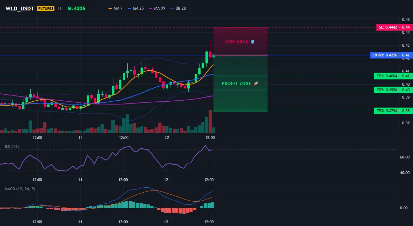Click the 40.00 RSI axis label
This screenshot has width=413, height=226.
tap(405, 173)
